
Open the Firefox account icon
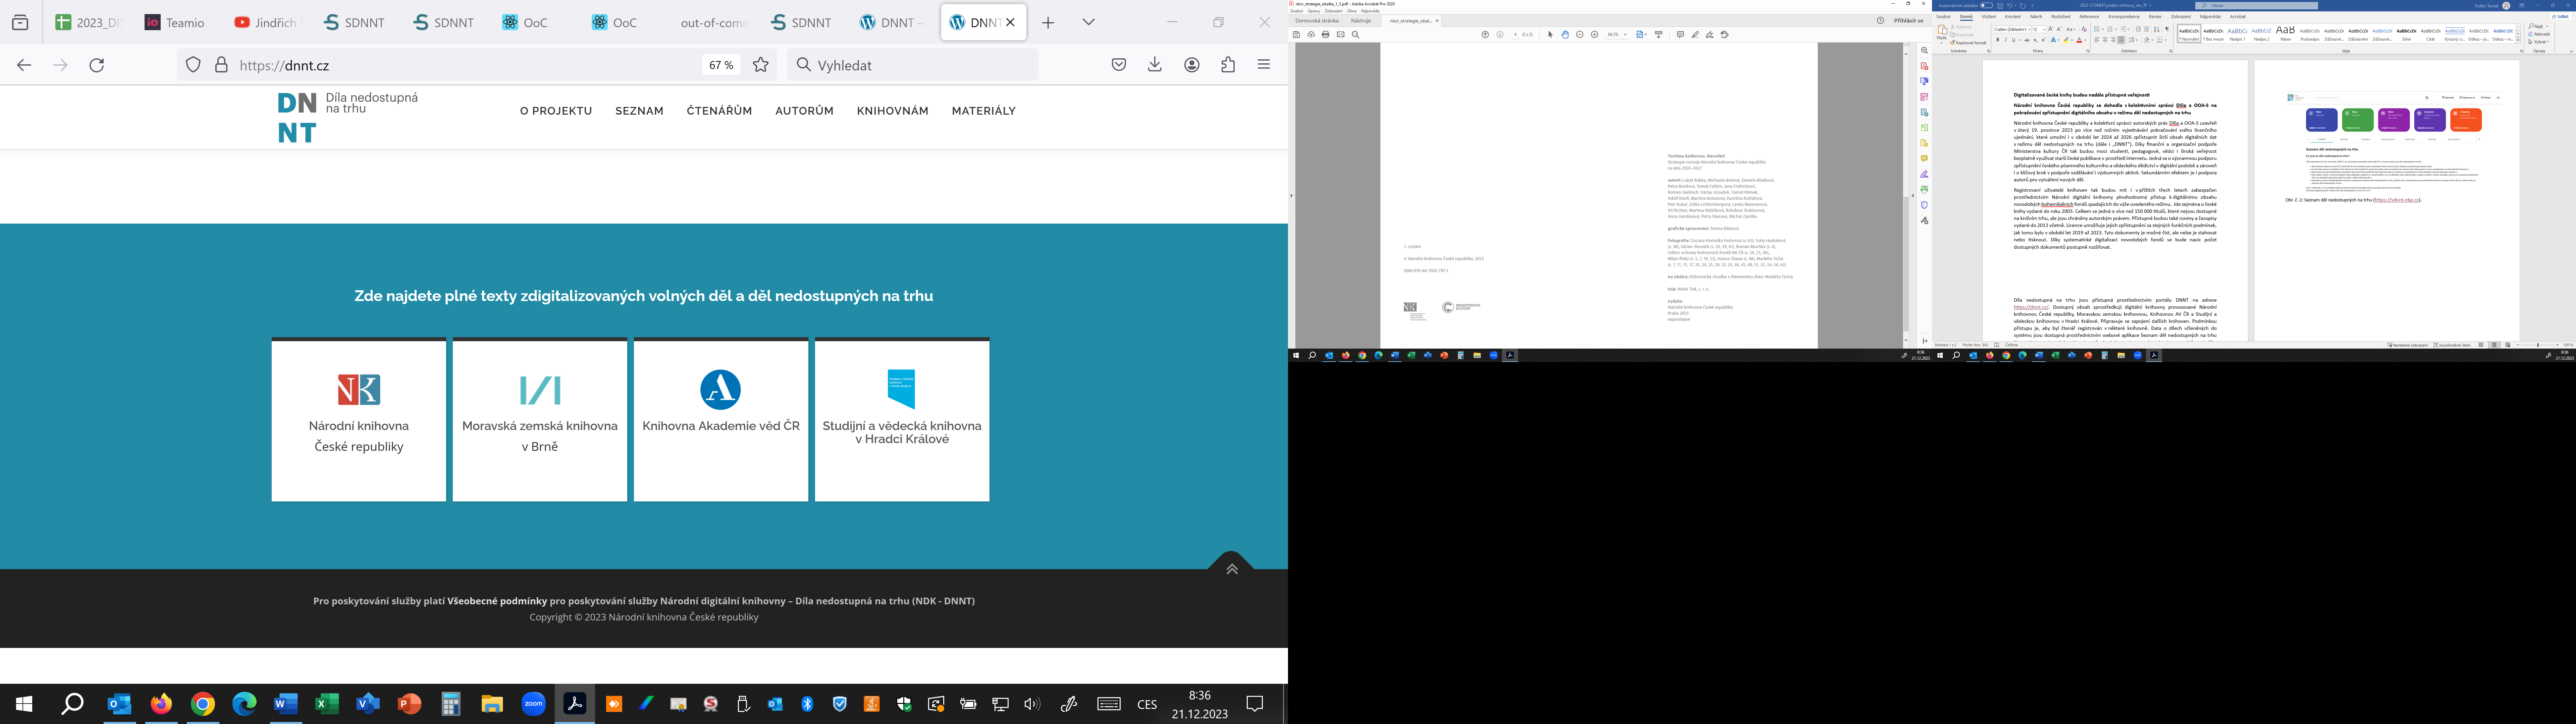[1192, 65]
